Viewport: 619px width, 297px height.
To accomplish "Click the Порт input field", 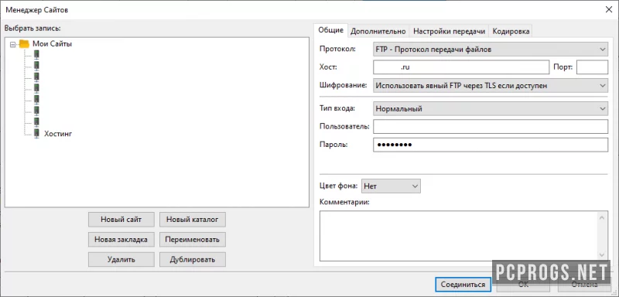I will [x=592, y=67].
